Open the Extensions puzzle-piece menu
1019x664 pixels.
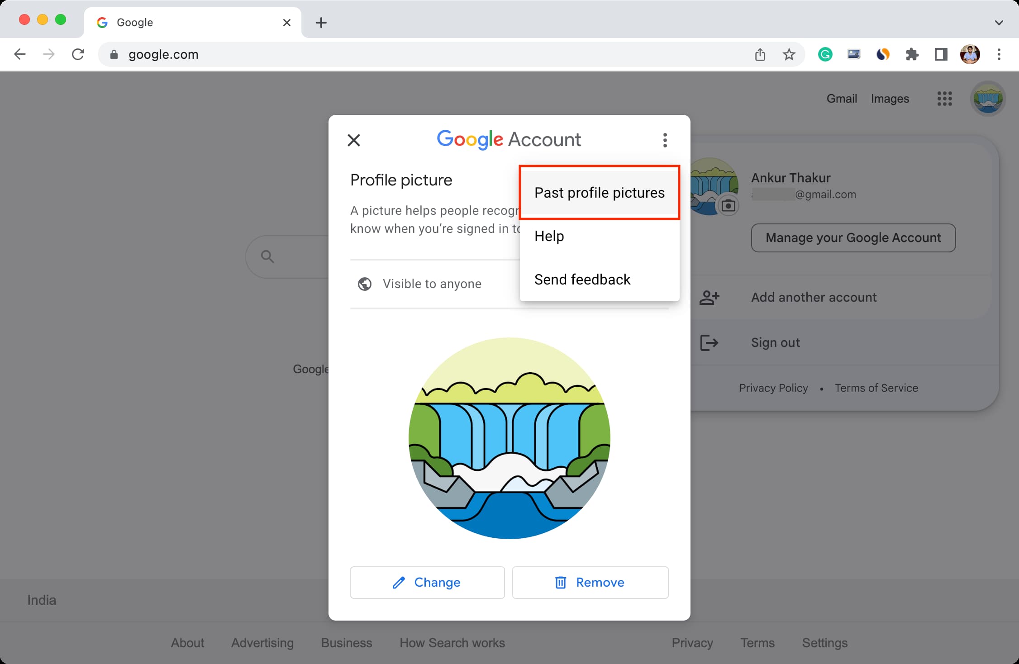(x=912, y=55)
